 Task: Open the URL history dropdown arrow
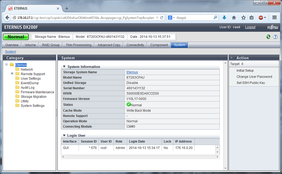click(157, 18)
